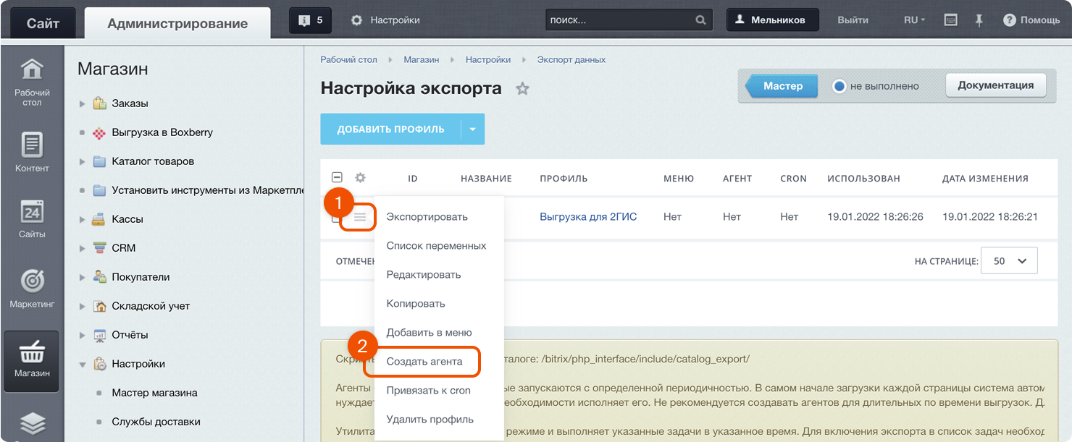Select the «не выполнено» status toggle
Viewport: 1072px width, 442px height.
click(839, 85)
